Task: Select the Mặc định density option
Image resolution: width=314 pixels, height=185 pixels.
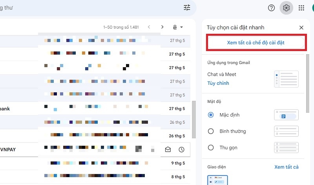Action: [211, 115]
